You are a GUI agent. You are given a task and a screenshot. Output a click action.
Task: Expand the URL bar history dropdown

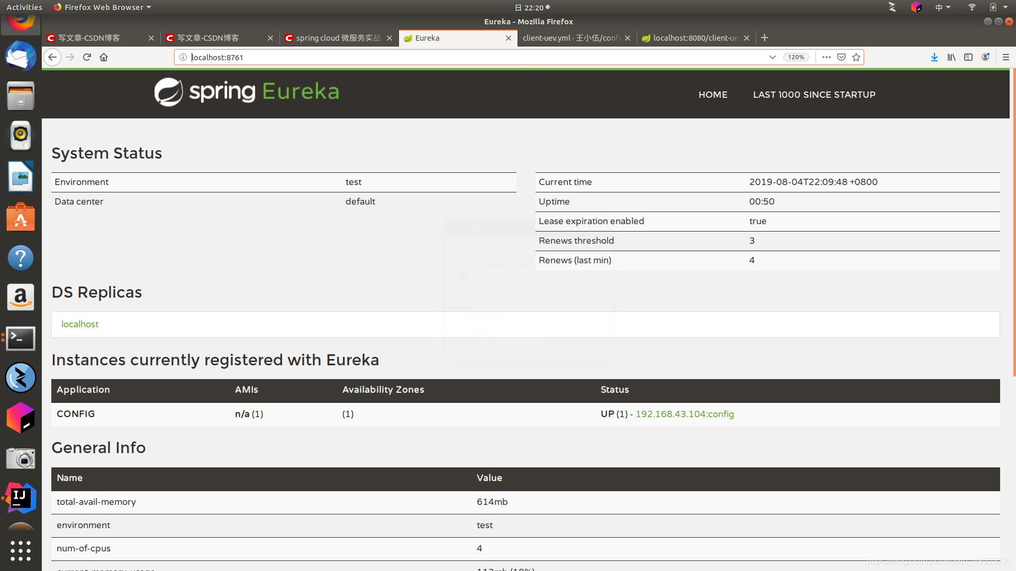(x=773, y=57)
